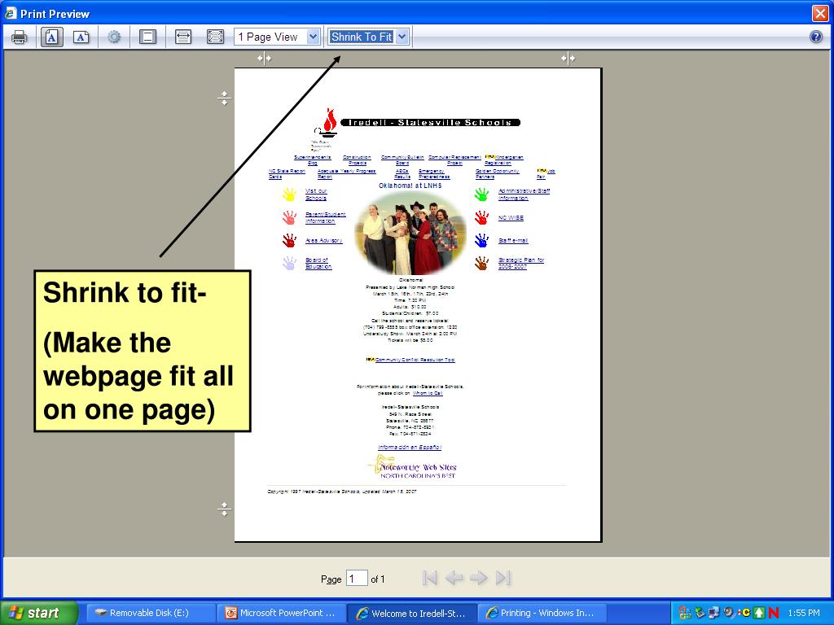This screenshot has width=834, height=625.
Task: Select Landscape page orientation
Action: [81, 37]
